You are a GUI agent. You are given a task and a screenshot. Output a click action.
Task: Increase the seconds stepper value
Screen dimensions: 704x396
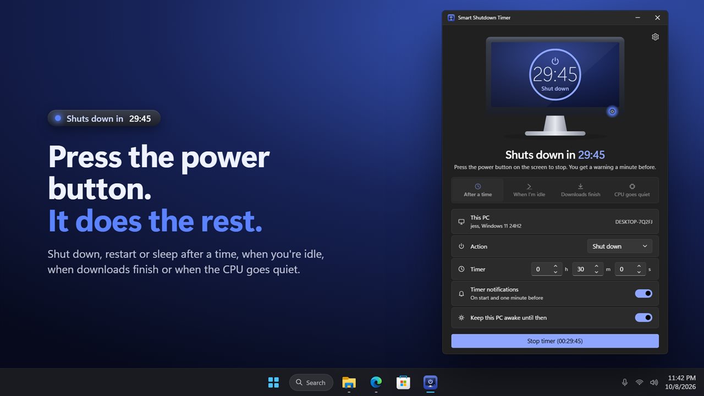(639, 267)
